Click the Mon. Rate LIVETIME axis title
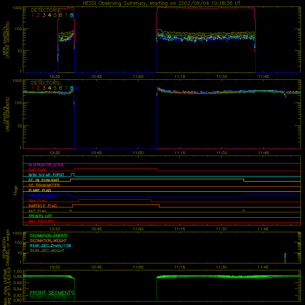Screen dimensions: 305x305 pyautogui.click(x=7, y=286)
